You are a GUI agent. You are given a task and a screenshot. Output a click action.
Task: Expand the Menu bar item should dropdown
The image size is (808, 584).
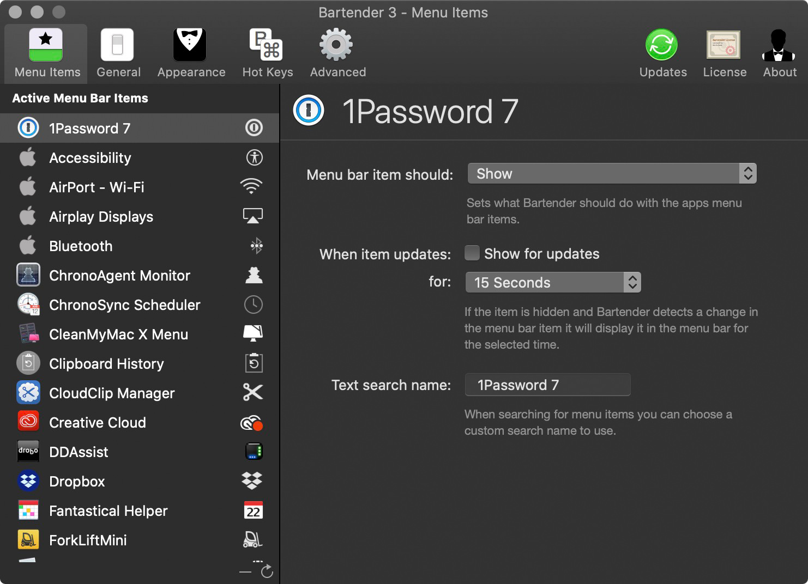tap(612, 174)
